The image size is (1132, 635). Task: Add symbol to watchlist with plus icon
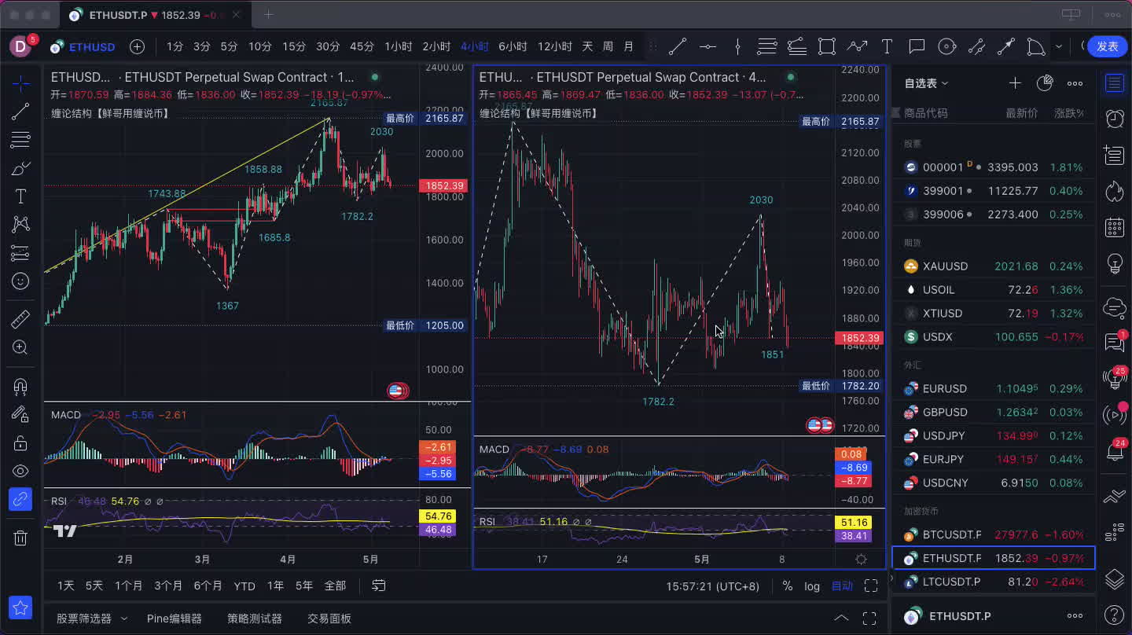(x=1015, y=83)
